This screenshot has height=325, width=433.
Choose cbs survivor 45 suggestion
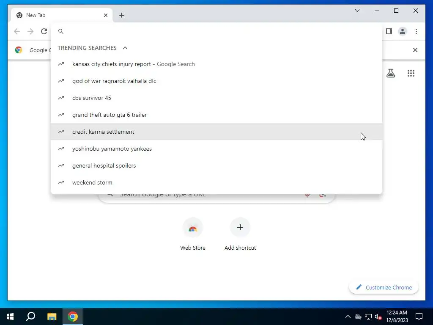217,98
